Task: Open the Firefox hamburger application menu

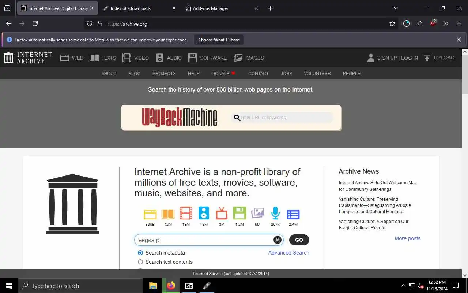Action: point(459,23)
